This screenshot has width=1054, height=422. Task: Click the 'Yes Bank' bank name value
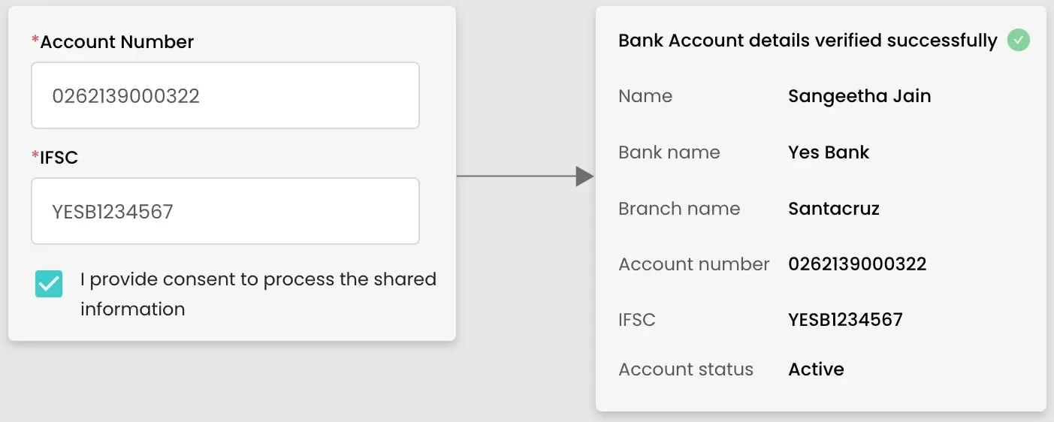coord(829,152)
